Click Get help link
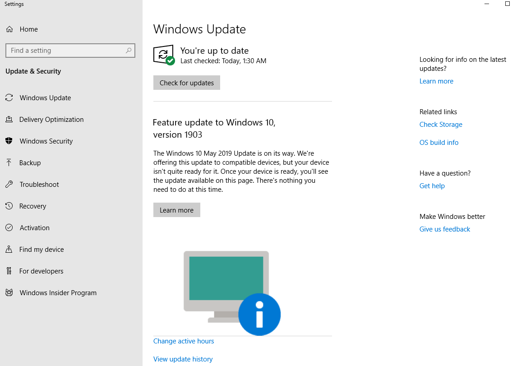This screenshot has height=366, width=526. (432, 186)
